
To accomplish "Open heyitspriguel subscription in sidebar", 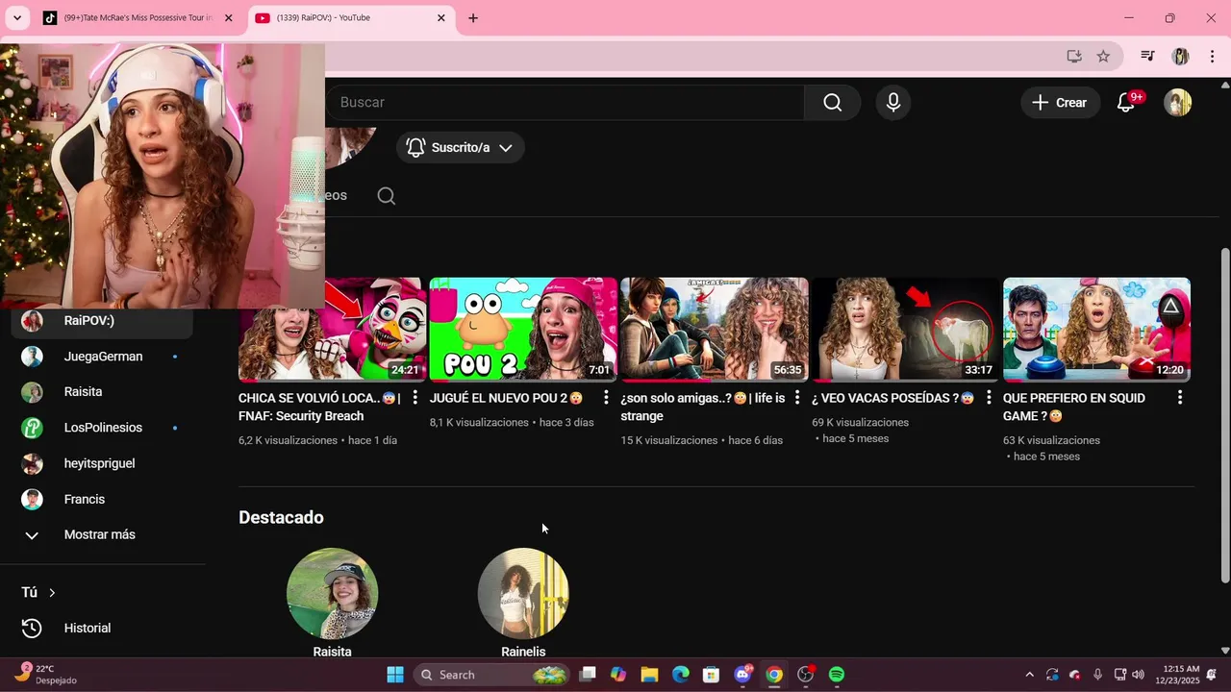I will pyautogui.click(x=103, y=463).
